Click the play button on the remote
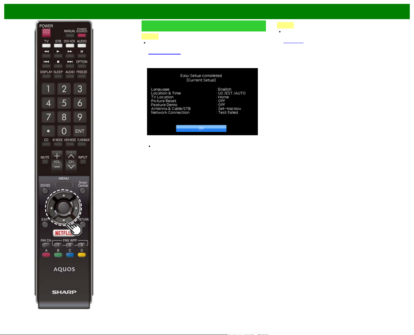This screenshot has height=335, width=414. click(58, 55)
